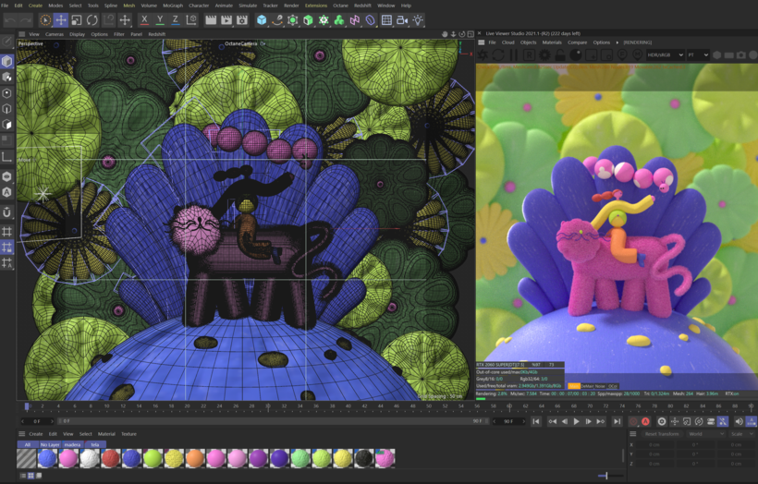Add a Light object
Image resolution: width=758 pixels, height=484 pixels.
pos(418,20)
